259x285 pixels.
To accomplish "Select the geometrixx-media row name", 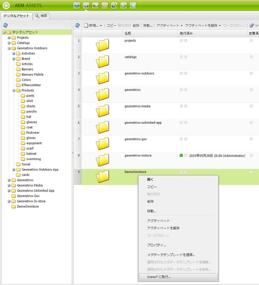I will tap(137, 106).
